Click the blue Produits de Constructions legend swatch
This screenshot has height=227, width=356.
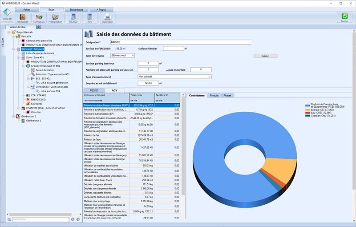coord(307,105)
